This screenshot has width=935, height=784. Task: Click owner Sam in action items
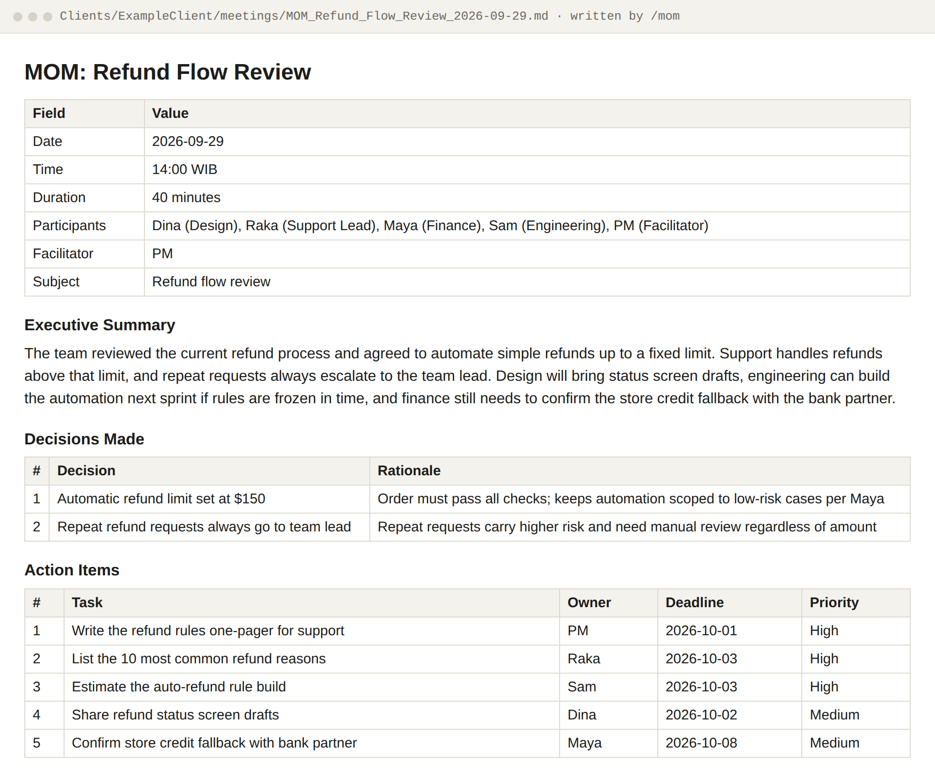(582, 687)
